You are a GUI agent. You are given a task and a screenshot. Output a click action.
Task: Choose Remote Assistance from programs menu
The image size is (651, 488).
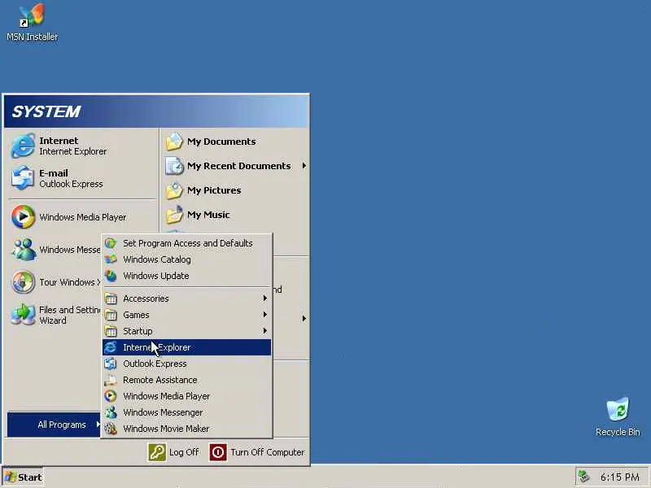click(187, 380)
